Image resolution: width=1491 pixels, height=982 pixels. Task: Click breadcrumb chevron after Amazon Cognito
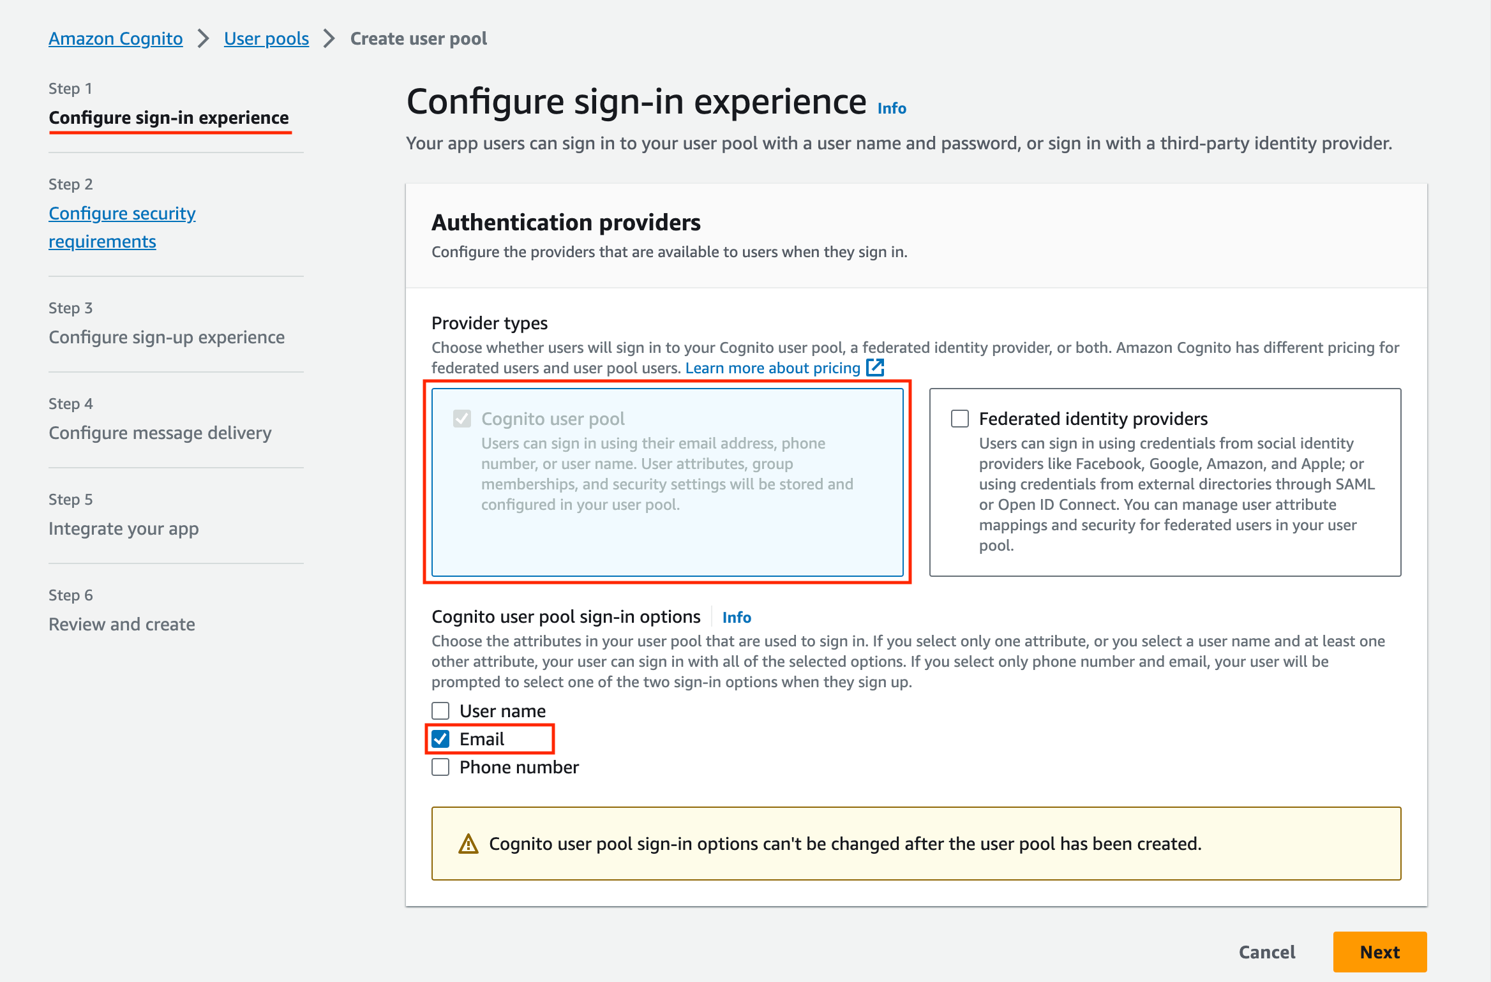203,38
